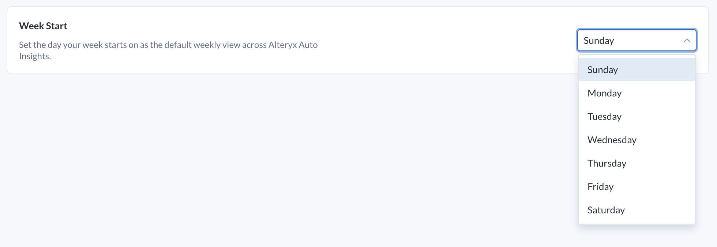Screen dimensions: 717x247
Task: Pick Wednesday in the dropdown list
Action: pyautogui.click(x=637, y=140)
